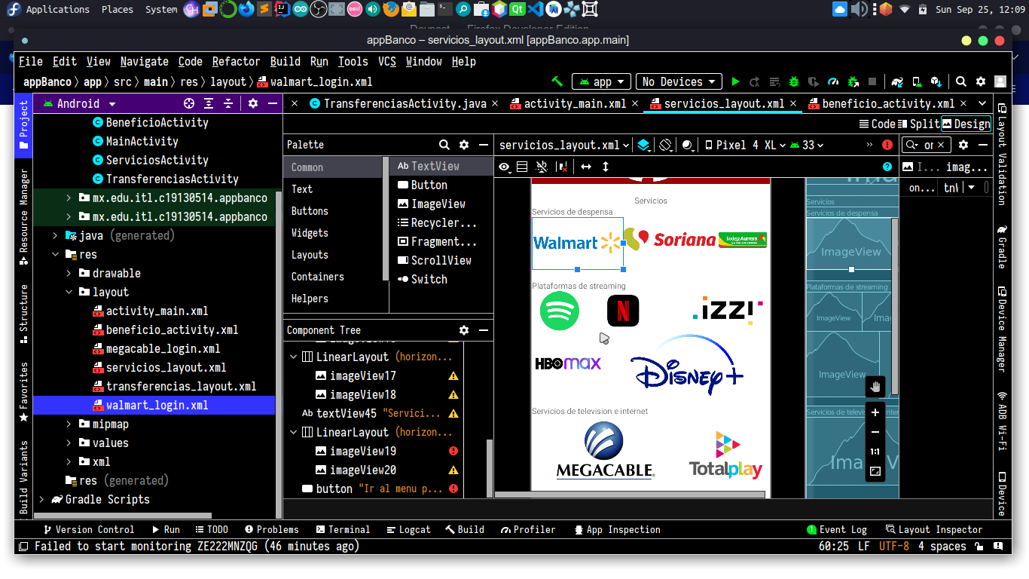
Task: Run the app with the green play button
Action: (736, 81)
